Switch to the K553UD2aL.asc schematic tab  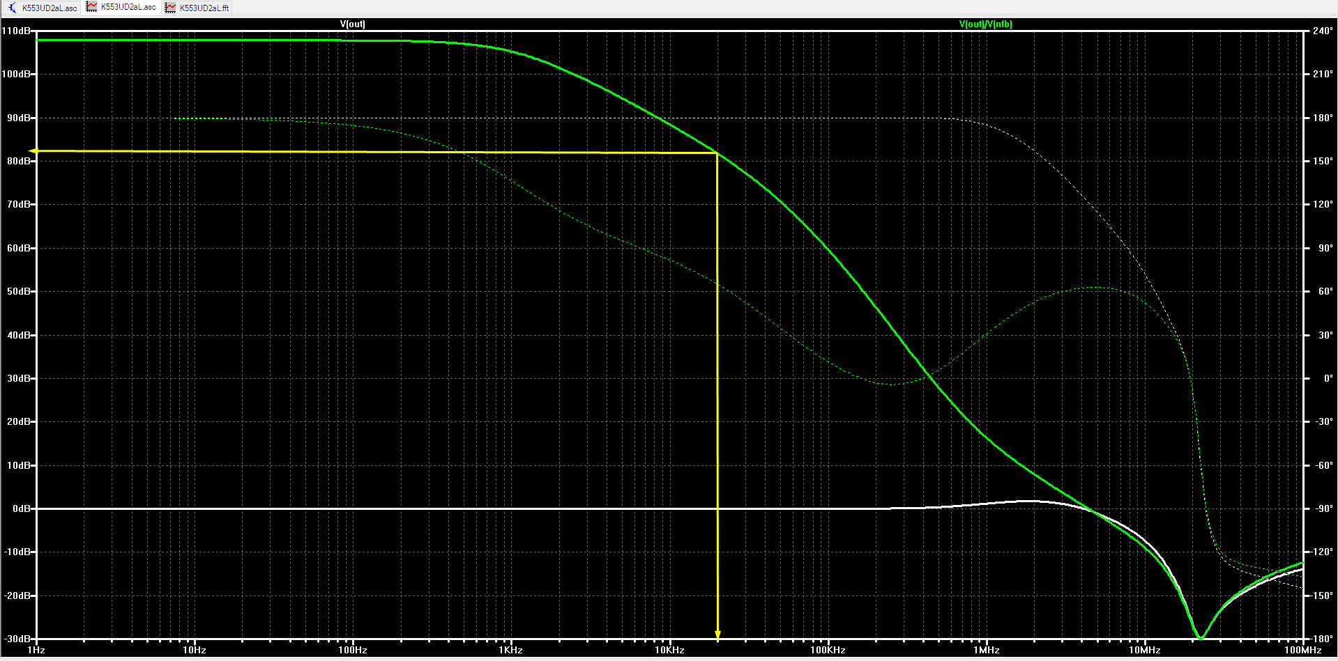[x=43, y=8]
